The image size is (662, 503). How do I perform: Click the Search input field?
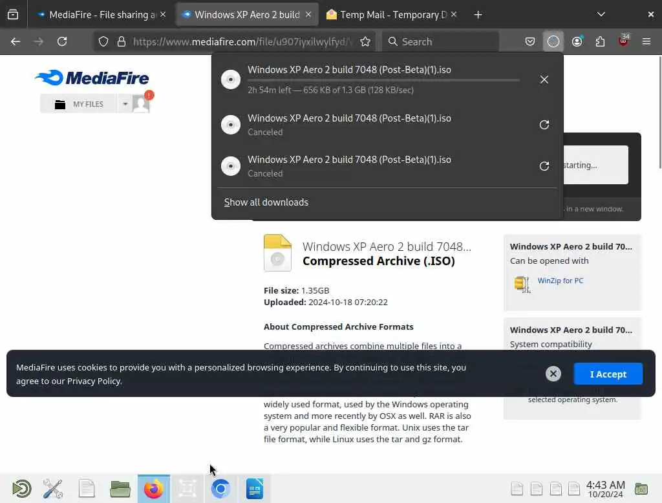[440, 41]
